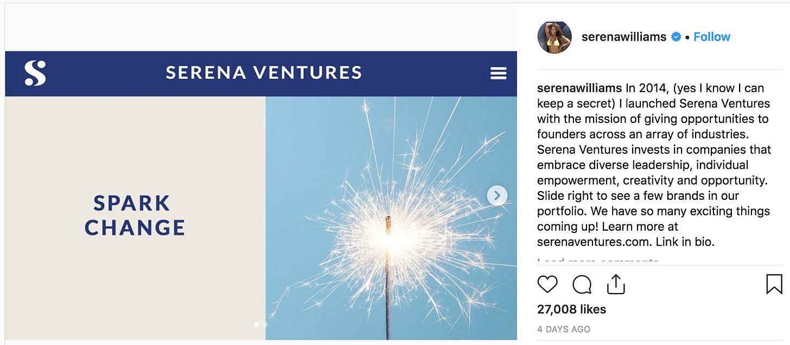This screenshot has width=790, height=345.
Task: Click the SPARK CHANGE text panel
Action: 135,216
